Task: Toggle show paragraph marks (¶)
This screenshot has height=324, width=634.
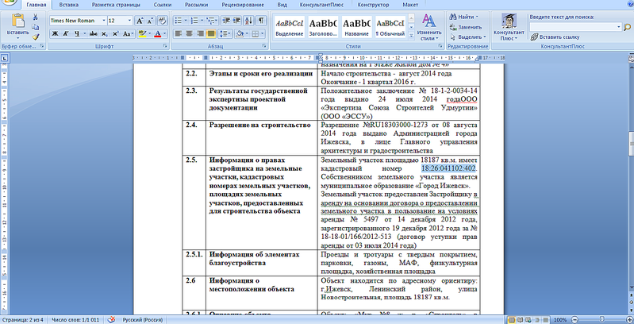Action: click(x=261, y=20)
